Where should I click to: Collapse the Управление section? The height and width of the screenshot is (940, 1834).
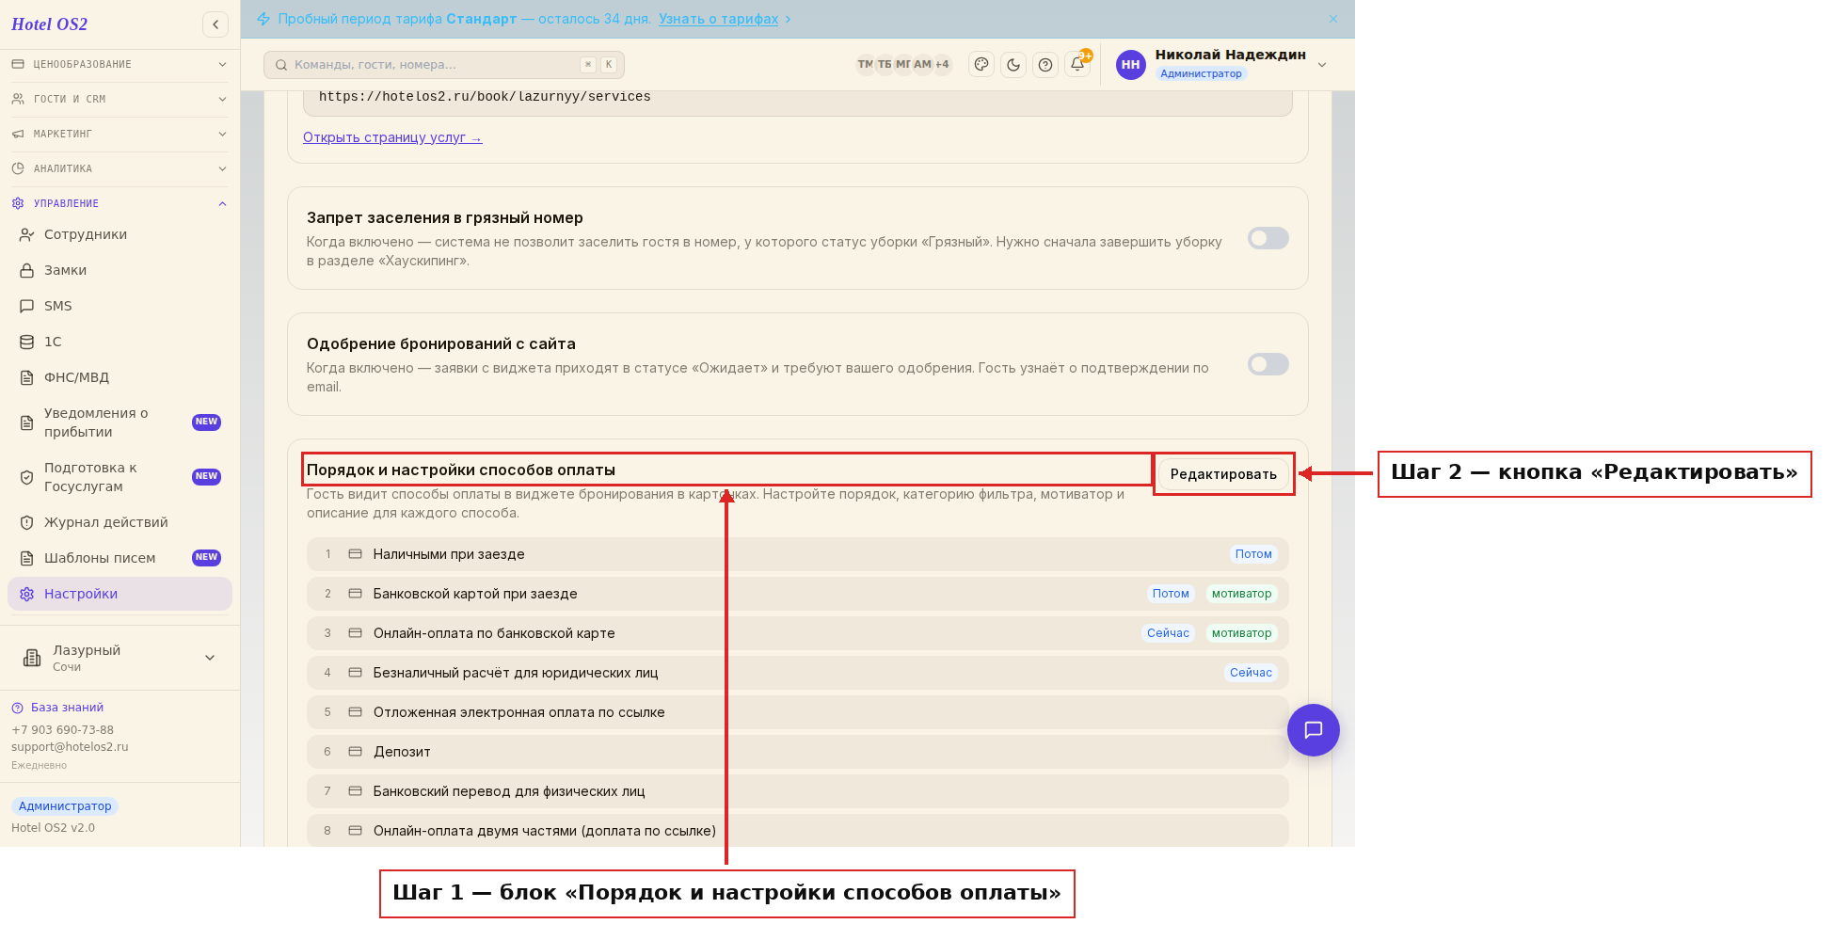[120, 204]
